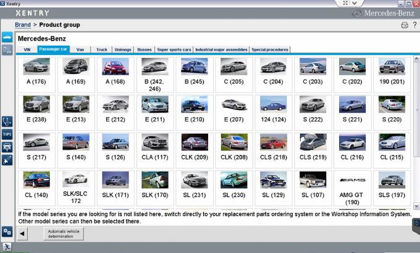Viewport: 420px width, 253px height.
Task: Click the vehicle data sheet sidebar icon
Action: pyautogui.click(x=7, y=50)
